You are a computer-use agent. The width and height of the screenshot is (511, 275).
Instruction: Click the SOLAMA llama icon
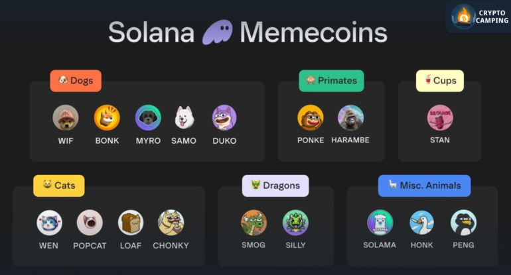(380, 223)
